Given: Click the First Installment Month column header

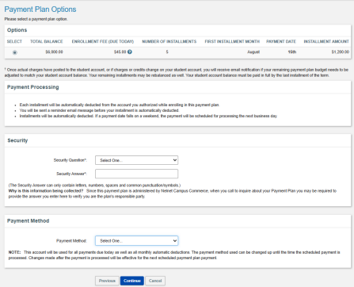Looking at the screenshot, I should click(232, 41).
